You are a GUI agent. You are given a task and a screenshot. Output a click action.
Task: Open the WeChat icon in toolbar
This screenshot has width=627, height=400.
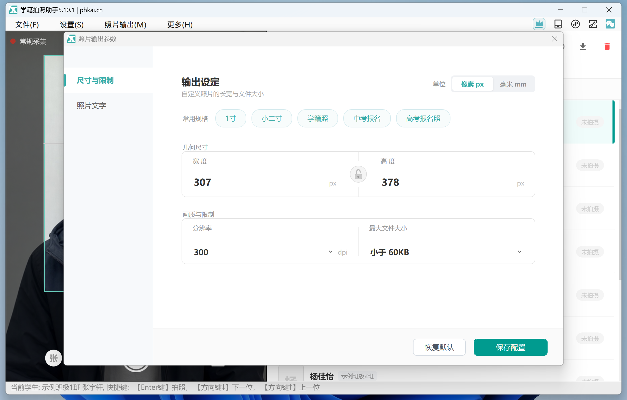tap(610, 24)
